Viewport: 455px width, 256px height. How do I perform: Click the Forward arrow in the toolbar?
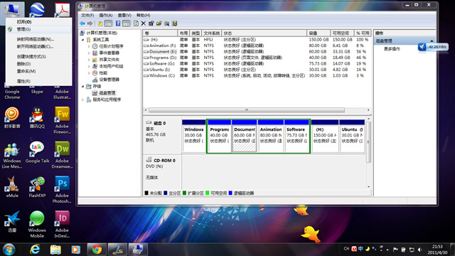click(90, 23)
